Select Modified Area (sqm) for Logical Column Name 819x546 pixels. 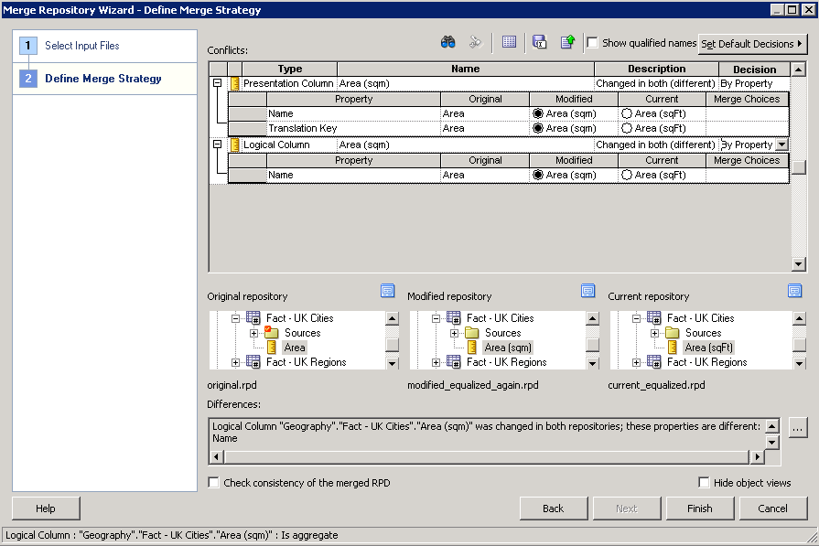click(x=538, y=175)
